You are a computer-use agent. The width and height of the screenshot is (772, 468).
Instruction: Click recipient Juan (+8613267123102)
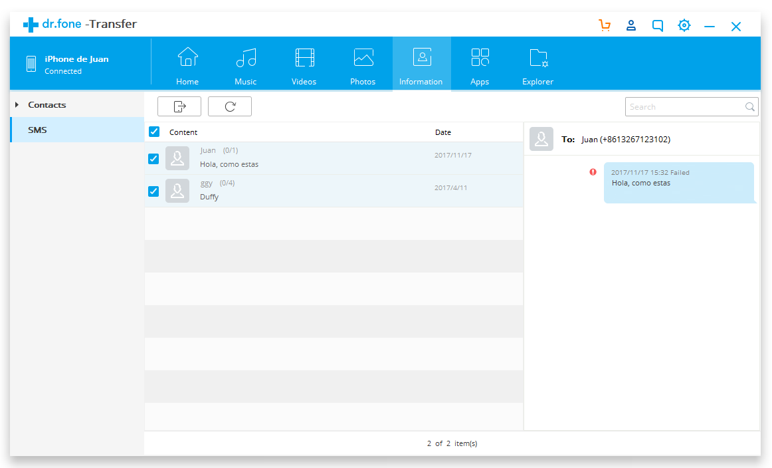click(626, 140)
